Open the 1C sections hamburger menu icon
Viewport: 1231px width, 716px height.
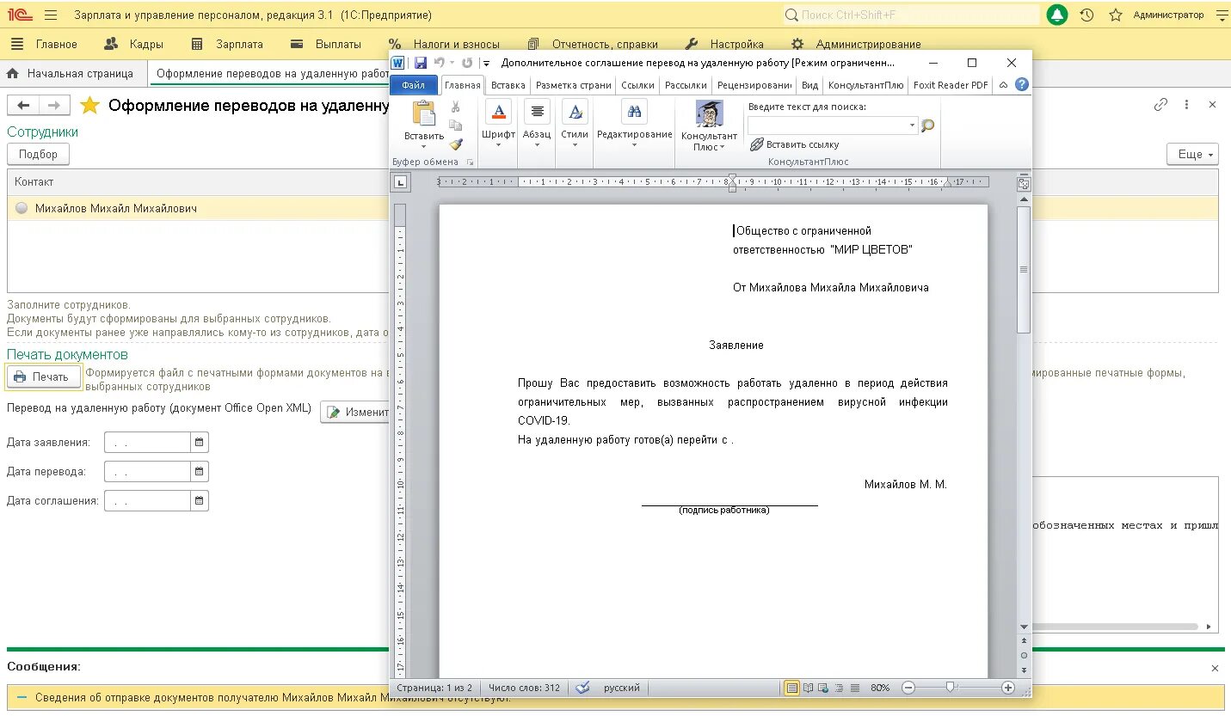click(x=51, y=15)
